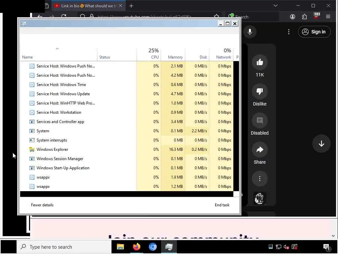Screen dimensions: 338x254
Task: Click the Task Manager taskbar icon
Action: click(169, 247)
